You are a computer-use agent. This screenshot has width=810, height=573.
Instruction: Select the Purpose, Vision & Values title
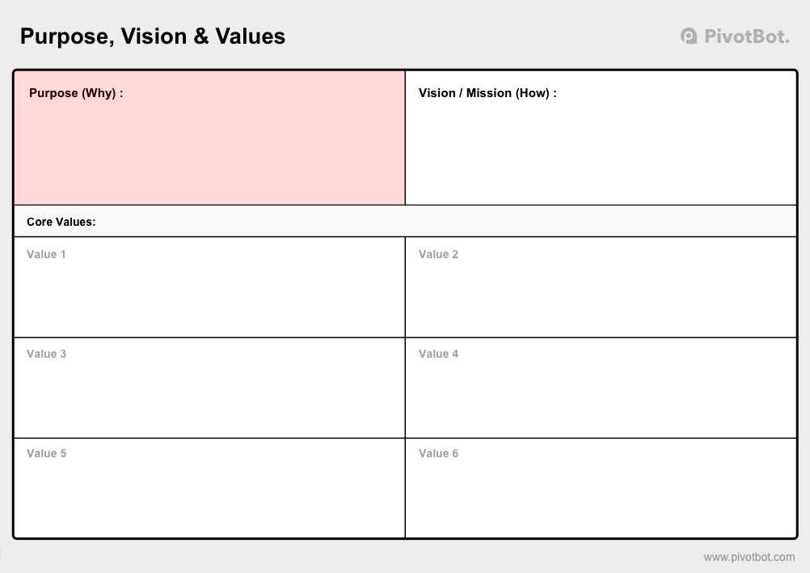coord(153,36)
